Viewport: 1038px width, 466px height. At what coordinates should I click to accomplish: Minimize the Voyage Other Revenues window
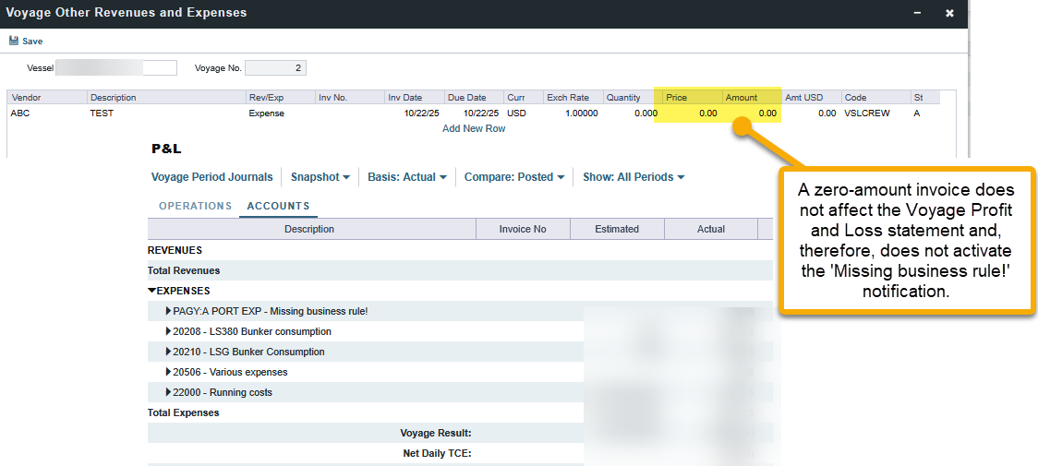point(917,13)
